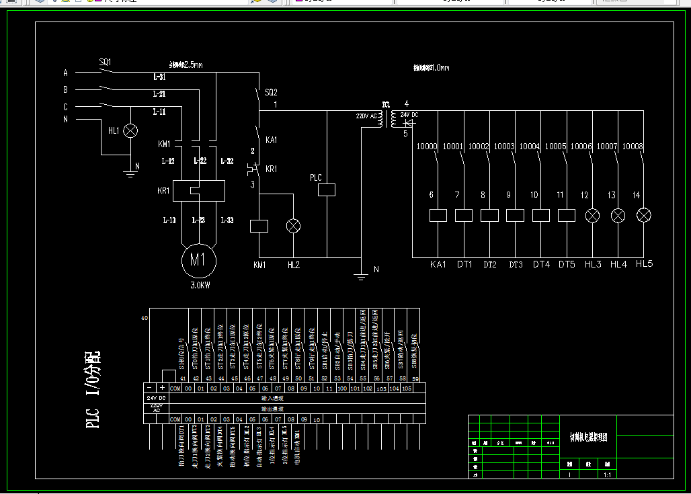
Task: Pick the L-13 wire label
Action: (169, 220)
